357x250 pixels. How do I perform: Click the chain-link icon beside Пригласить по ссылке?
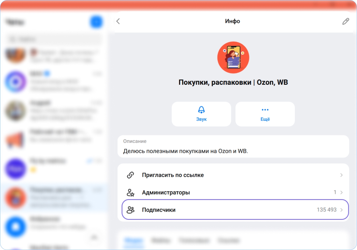(x=130, y=175)
